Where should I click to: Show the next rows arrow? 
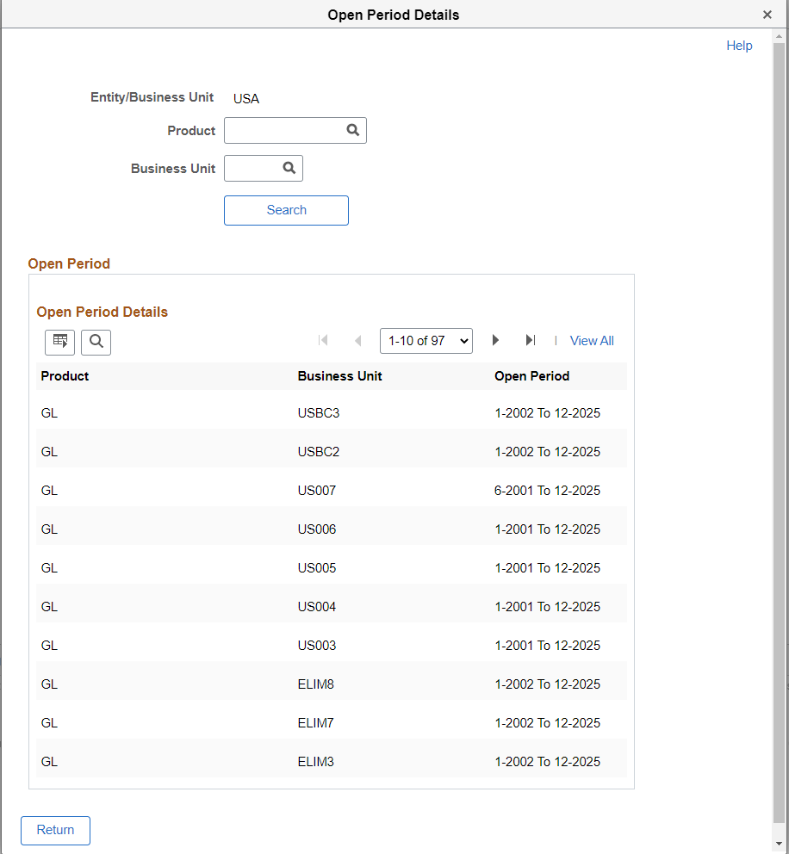(x=495, y=340)
